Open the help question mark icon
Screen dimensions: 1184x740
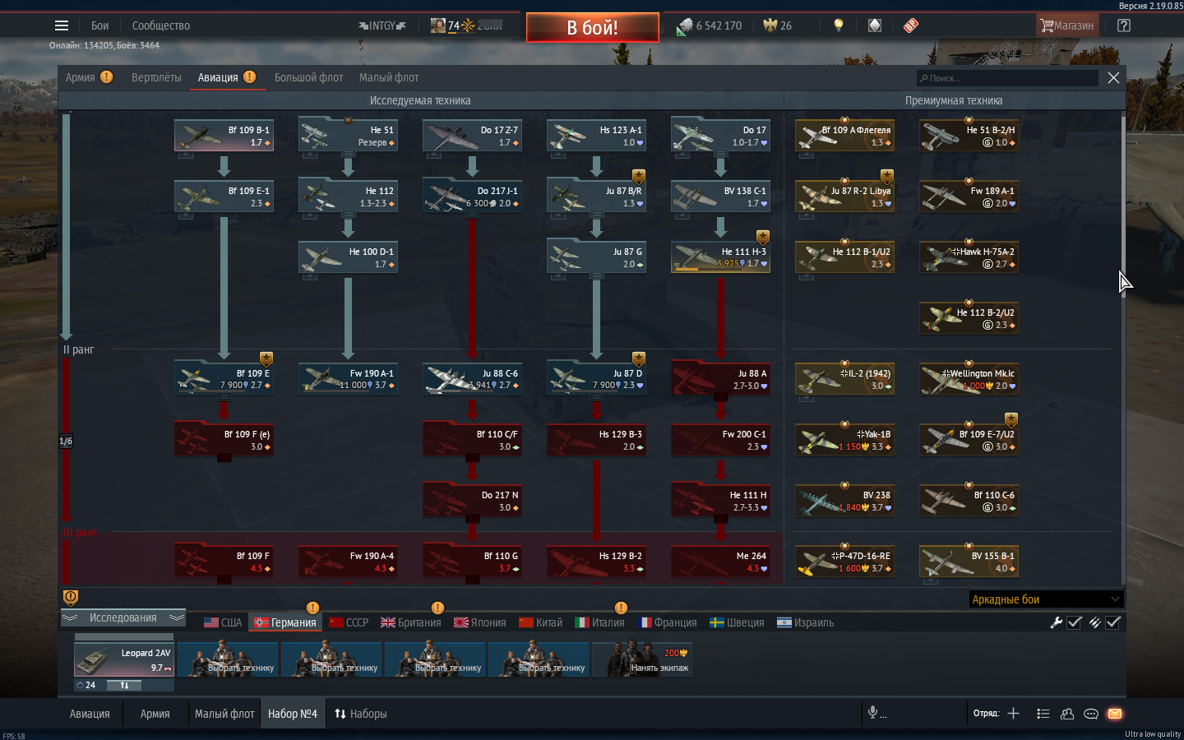(1124, 25)
